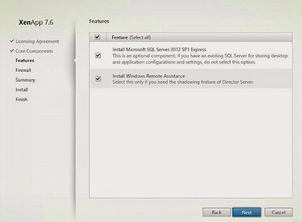Screen dimensions: 302x222
Task: Click 'Install Windows Remote Assistance' title text
Action: [x=149, y=76]
